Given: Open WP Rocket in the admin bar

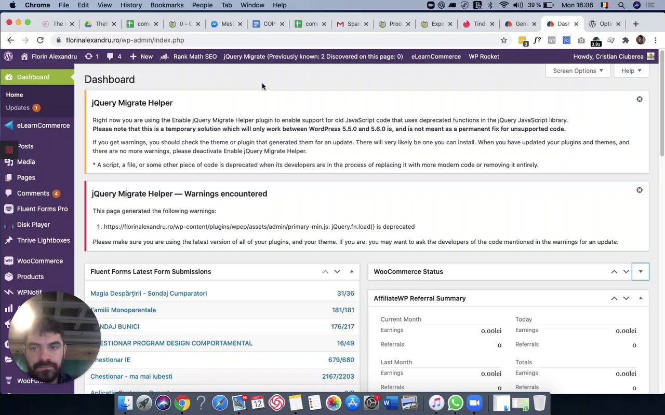Looking at the screenshot, I should (x=484, y=57).
